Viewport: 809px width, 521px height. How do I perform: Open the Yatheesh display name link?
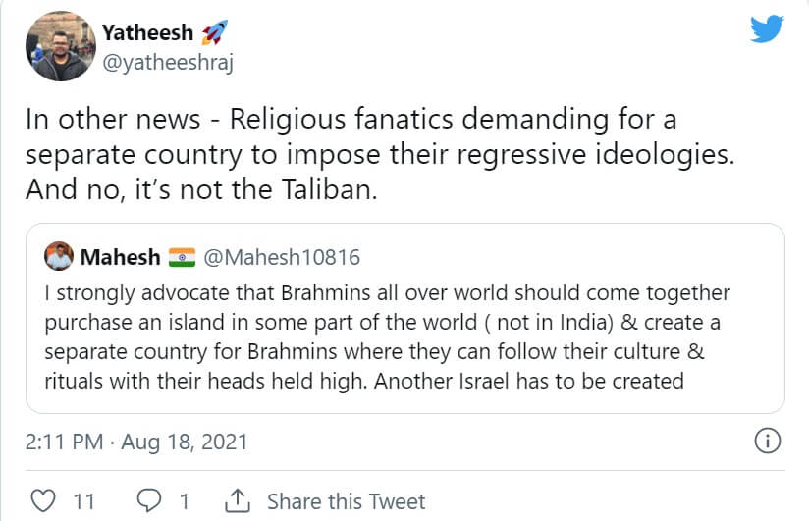147,33
